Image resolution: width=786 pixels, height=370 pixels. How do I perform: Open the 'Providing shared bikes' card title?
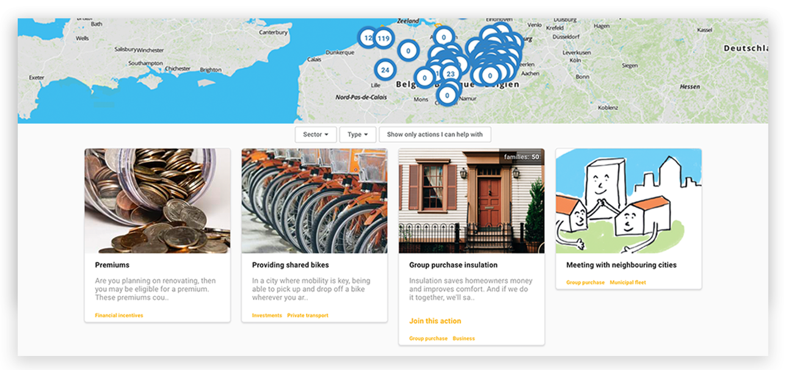point(291,265)
